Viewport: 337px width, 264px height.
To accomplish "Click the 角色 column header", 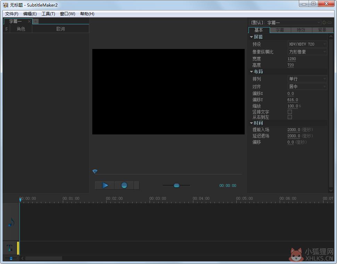I will (21, 29).
